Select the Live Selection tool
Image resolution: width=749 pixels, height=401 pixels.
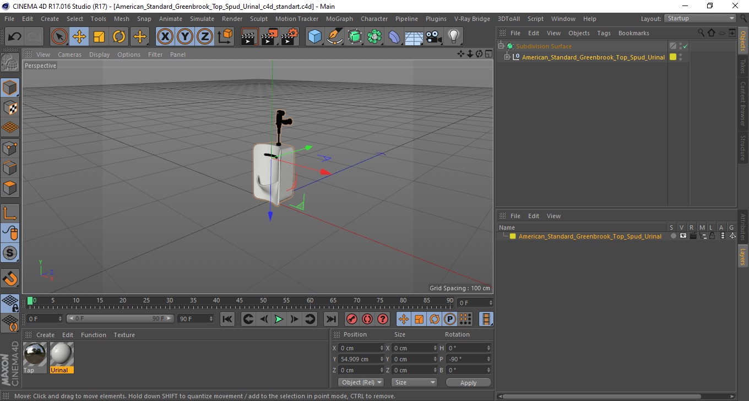coord(59,37)
